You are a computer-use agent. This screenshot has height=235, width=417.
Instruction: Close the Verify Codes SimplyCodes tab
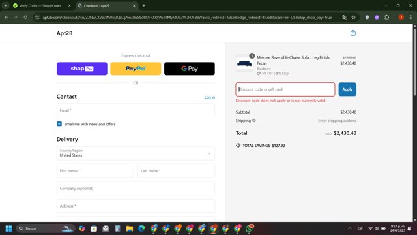(x=70, y=5)
